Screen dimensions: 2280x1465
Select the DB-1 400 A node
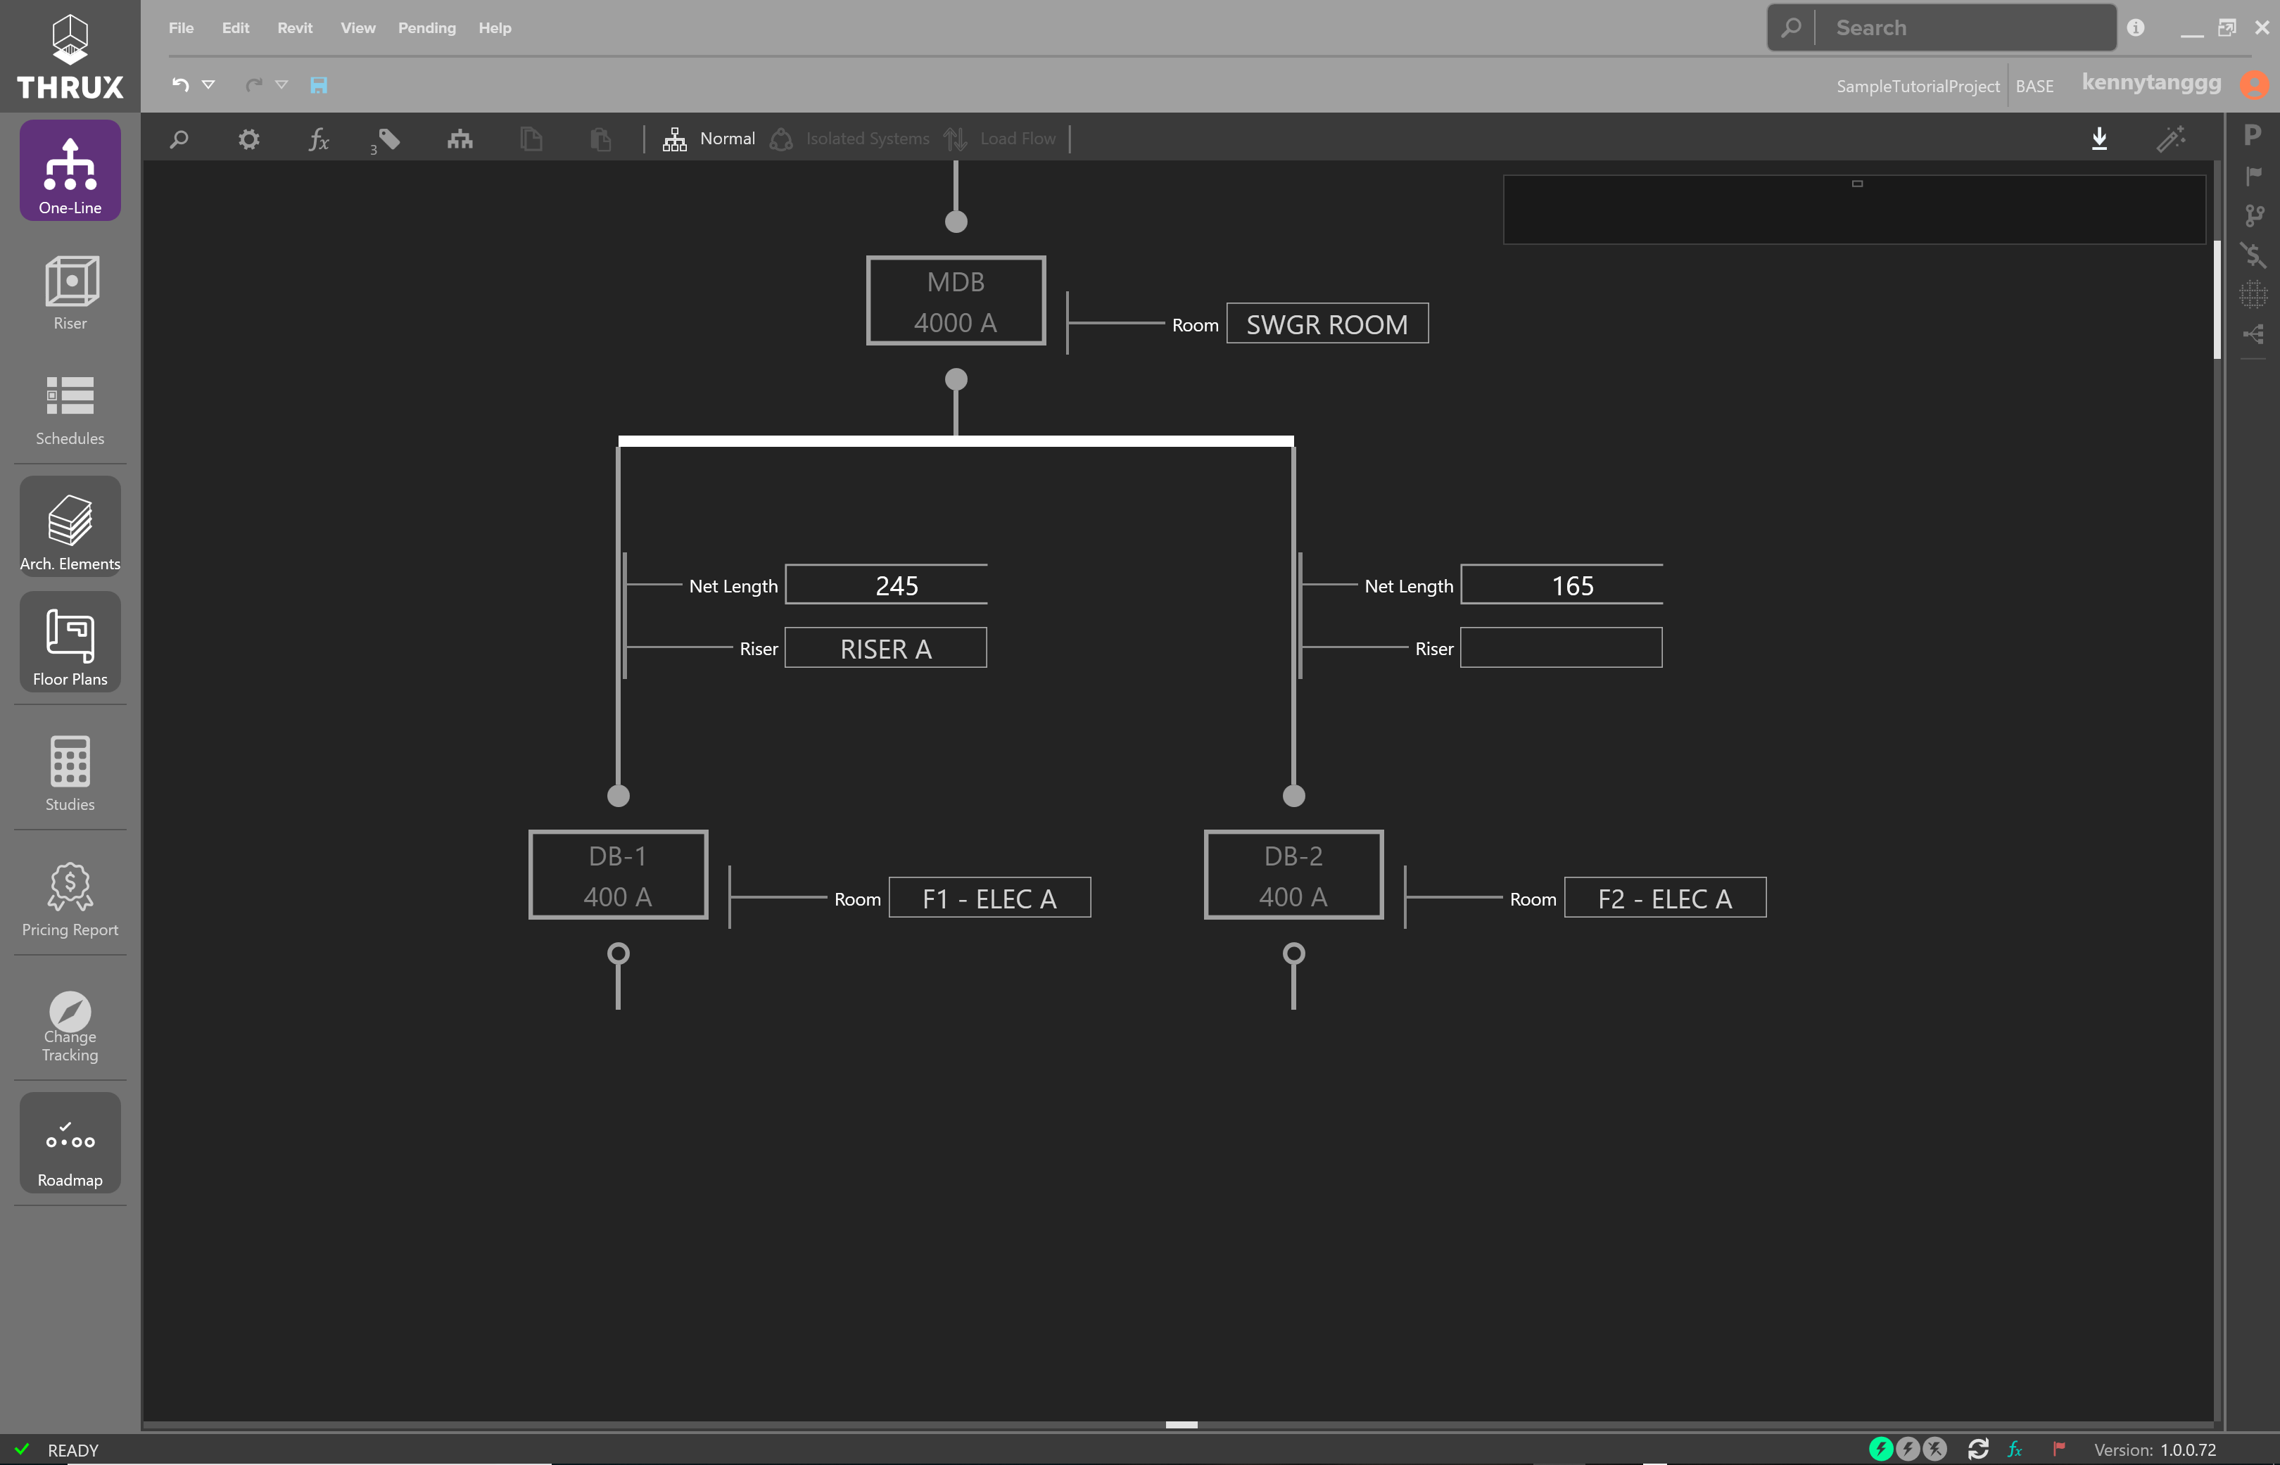(619, 875)
